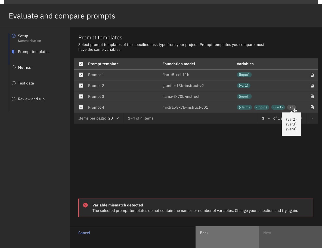The image size is (322, 248).
Task: Open document preview icon for Prompt 1
Action: 312,75
